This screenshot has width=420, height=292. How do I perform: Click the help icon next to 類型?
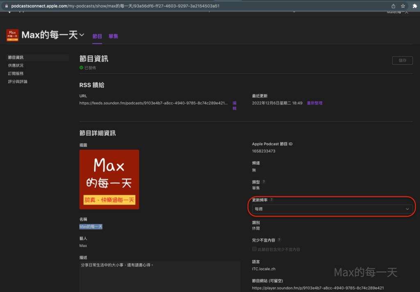[x=264, y=181]
